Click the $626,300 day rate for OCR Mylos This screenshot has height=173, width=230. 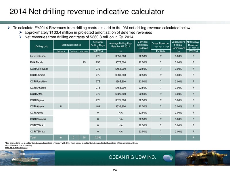[x=120, y=94]
